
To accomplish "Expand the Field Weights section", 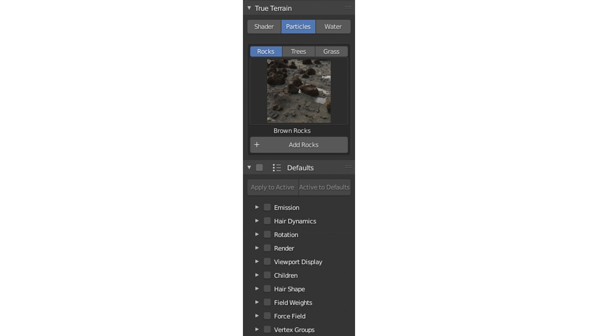I will click(257, 302).
